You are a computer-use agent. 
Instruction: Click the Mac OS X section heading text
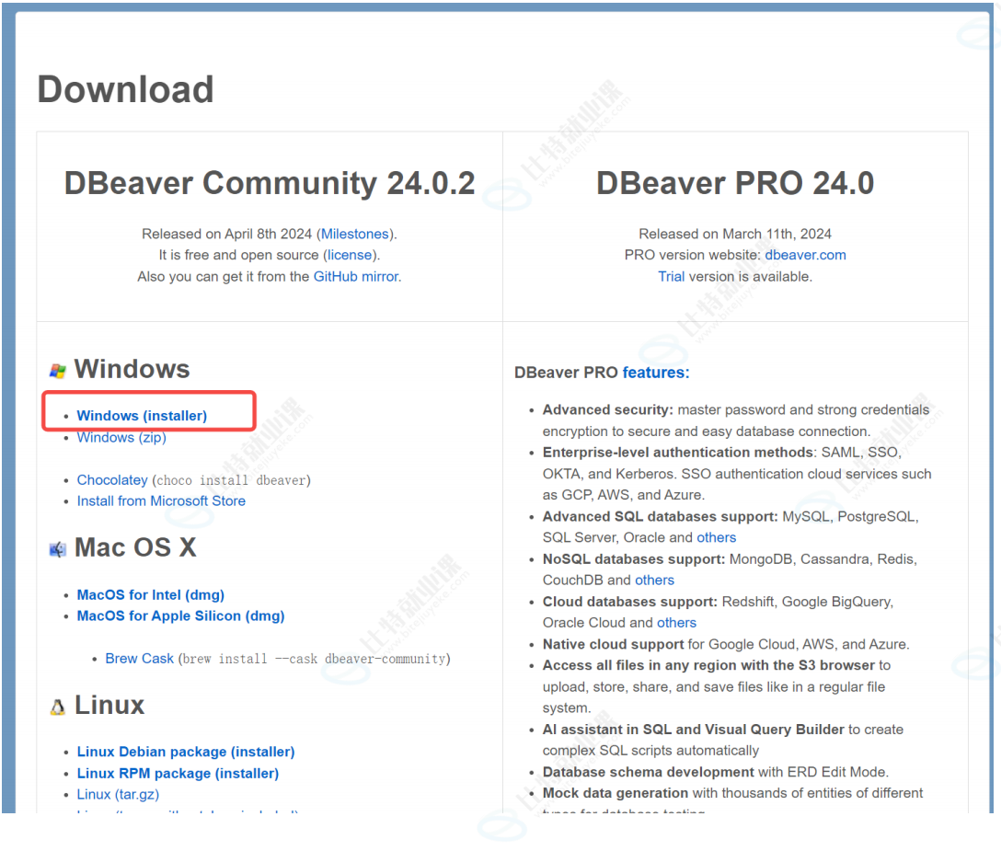coord(135,547)
